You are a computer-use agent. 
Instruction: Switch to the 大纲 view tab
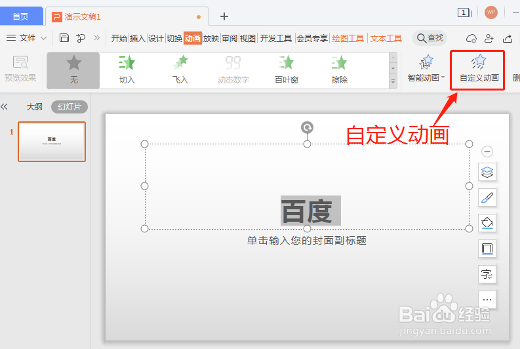[35, 107]
